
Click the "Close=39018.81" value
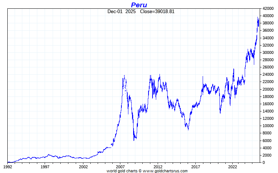(157, 12)
